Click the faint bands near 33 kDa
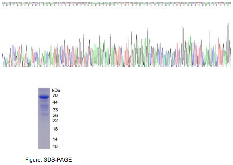Viewport: 233px width, 165px height. click(44, 108)
